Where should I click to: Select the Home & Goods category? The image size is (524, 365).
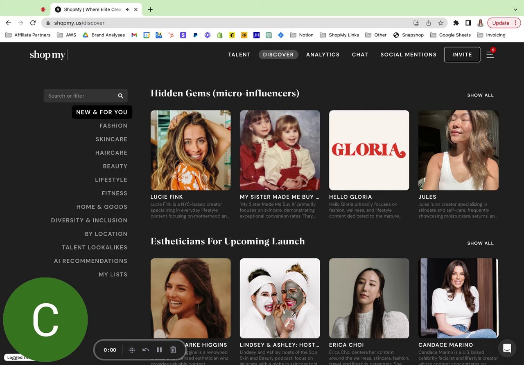click(x=102, y=207)
